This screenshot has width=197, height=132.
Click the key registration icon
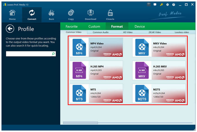pyautogui.click(x=161, y=5)
